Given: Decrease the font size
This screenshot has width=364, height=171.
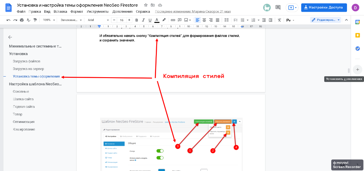Looking at the screenshot, I should tap(114, 20).
